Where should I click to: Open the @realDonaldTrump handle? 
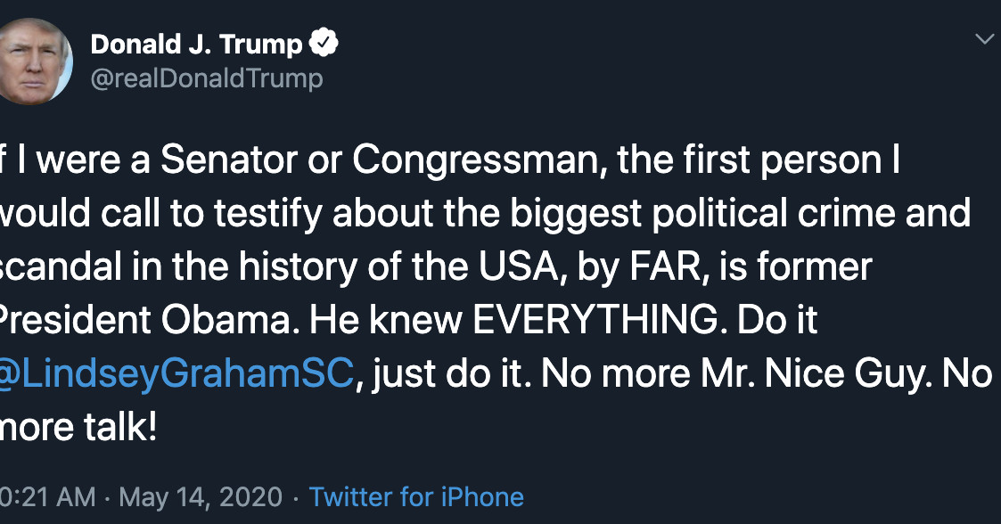coord(206,78)
